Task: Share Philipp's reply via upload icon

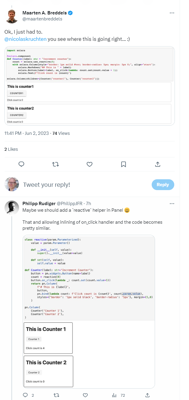Action: 147,395
